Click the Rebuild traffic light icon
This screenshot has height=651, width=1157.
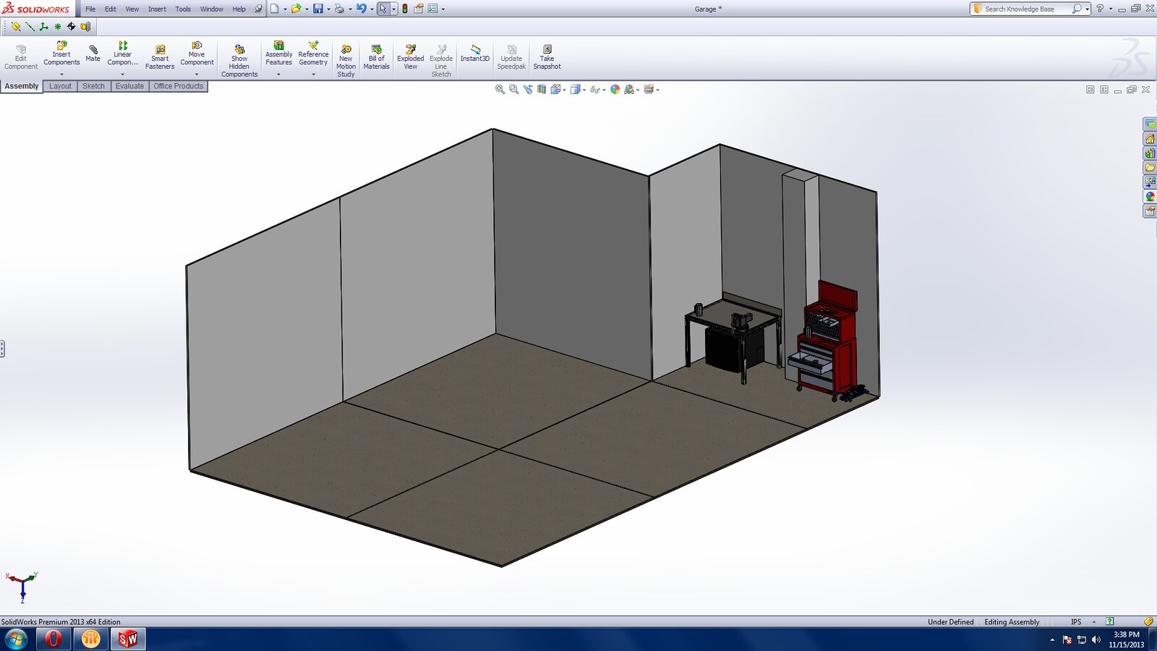coord(405,9)
